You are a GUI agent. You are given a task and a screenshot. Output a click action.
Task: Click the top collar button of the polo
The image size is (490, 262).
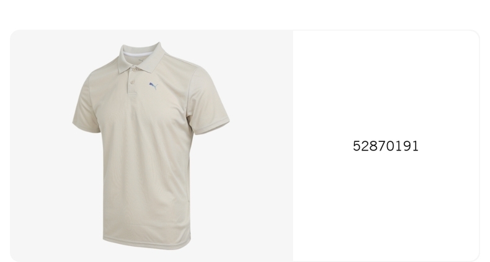pos(134,70)
